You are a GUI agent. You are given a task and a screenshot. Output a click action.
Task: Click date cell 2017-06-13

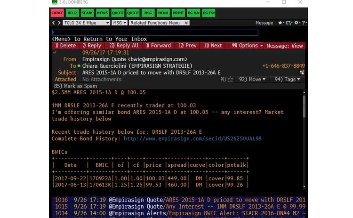71,185
